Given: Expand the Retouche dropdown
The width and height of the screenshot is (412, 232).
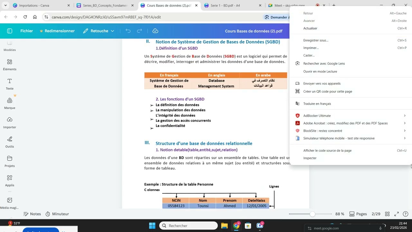Looking at the screenshot, I should click(98, 31).
